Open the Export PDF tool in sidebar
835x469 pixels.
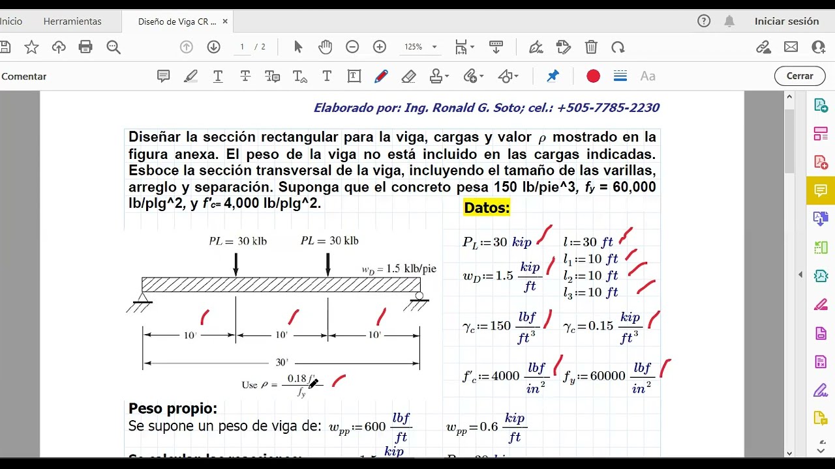click(x=821, y=106)
